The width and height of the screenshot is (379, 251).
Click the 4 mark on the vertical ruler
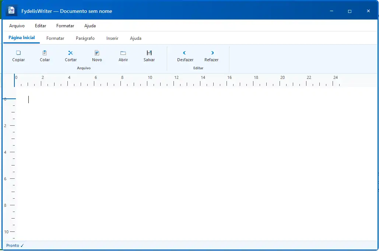(5, 152)
